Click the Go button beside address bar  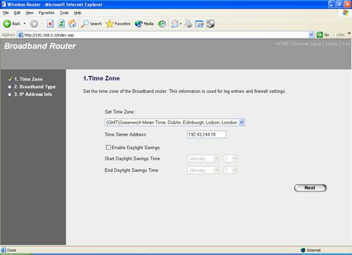coord(323,35)
